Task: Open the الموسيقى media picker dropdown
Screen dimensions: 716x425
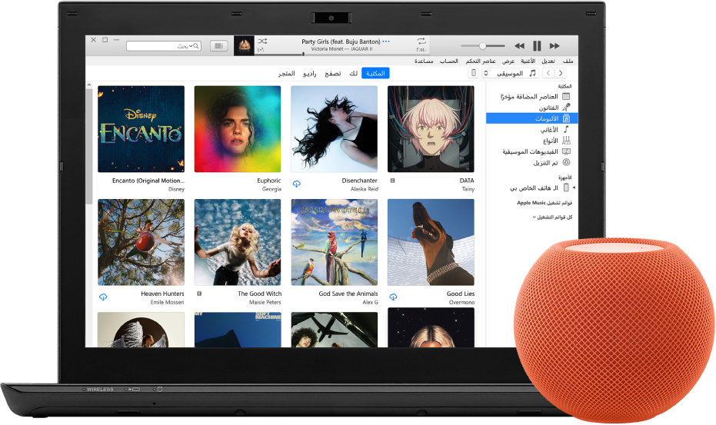Action: (x=510, y=73)
